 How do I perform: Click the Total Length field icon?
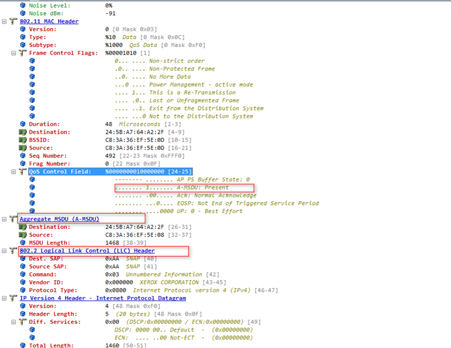[x=23, y=345]
